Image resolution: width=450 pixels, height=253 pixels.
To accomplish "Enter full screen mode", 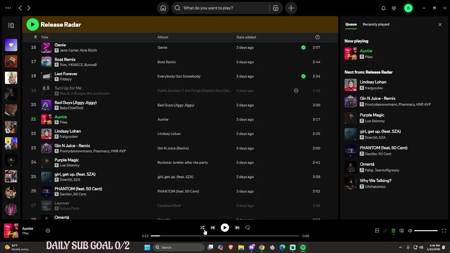I will [x=444, y=231].
